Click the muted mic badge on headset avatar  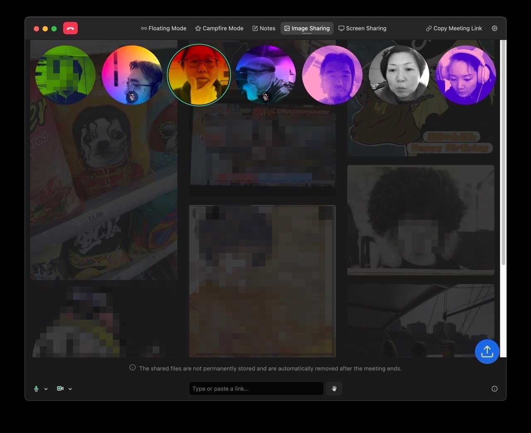tap(132, 97)
